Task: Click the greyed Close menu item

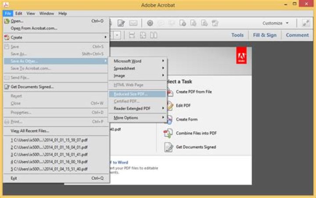Action: click(56, 103)
